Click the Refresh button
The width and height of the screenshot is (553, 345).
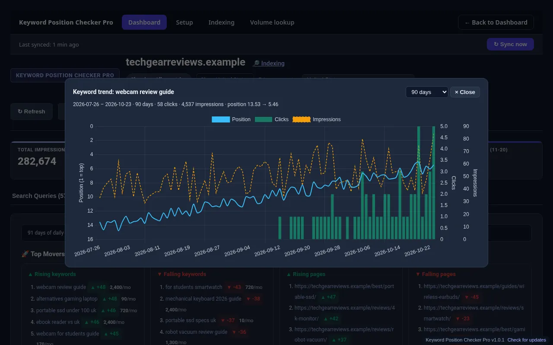pyautogui.click(x=32, y=111)
